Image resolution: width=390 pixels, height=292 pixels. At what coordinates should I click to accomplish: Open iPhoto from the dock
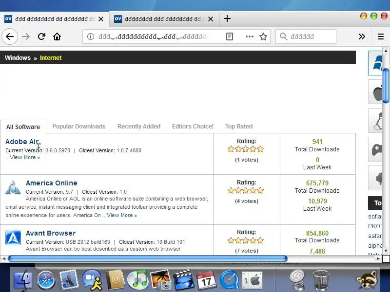161,280
